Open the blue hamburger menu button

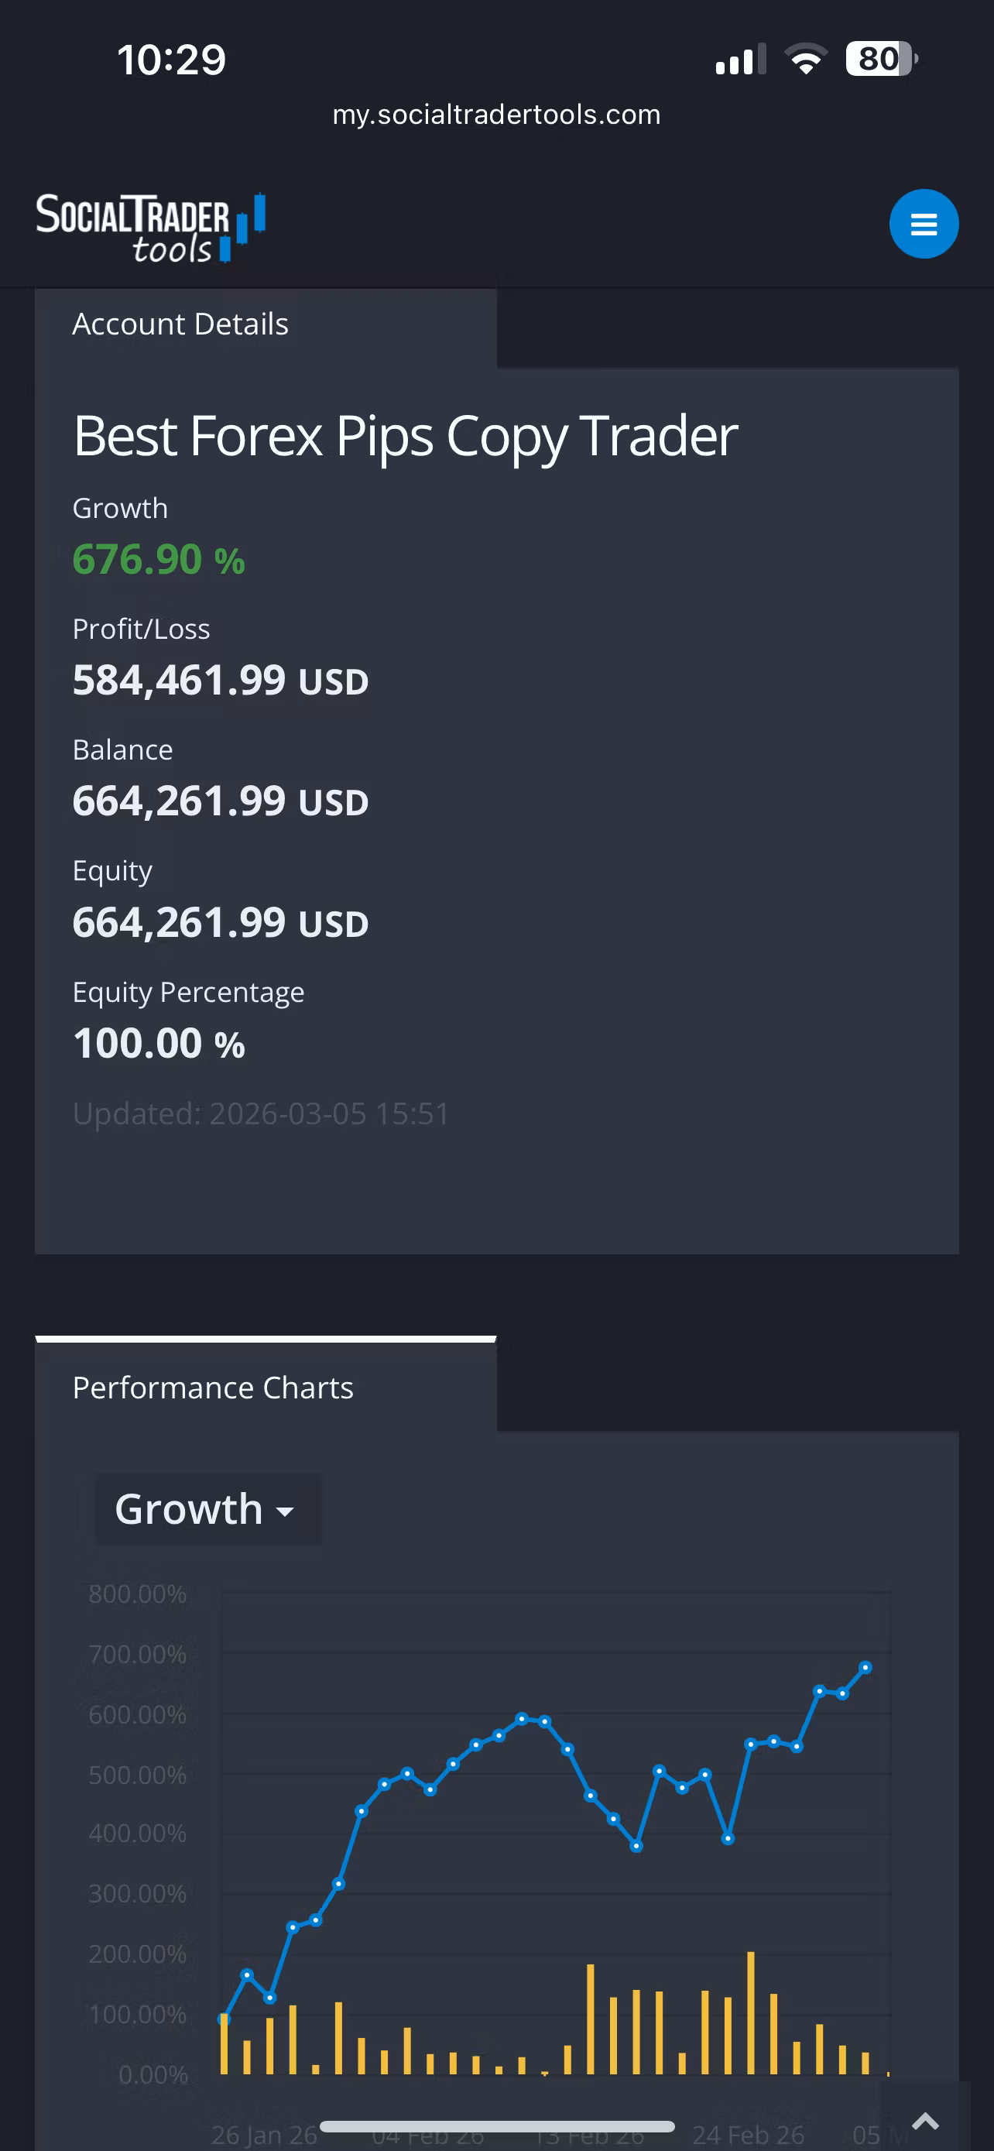(924, 224)
